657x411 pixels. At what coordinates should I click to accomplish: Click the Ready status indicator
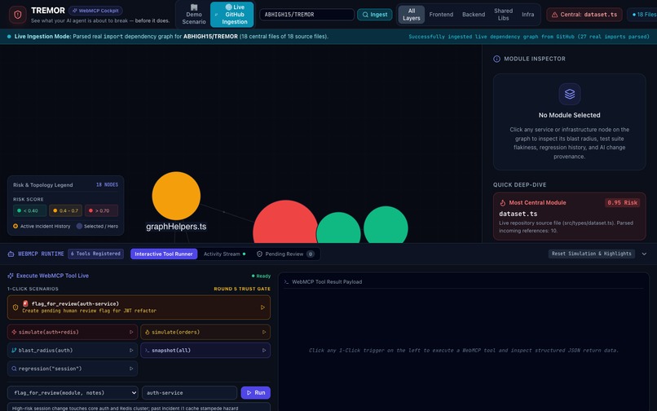[x=261, y=276]
